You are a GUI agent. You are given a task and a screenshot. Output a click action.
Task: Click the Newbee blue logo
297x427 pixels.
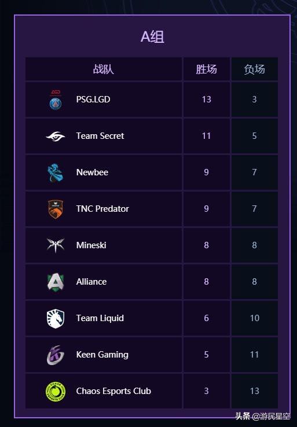(56, 172)
